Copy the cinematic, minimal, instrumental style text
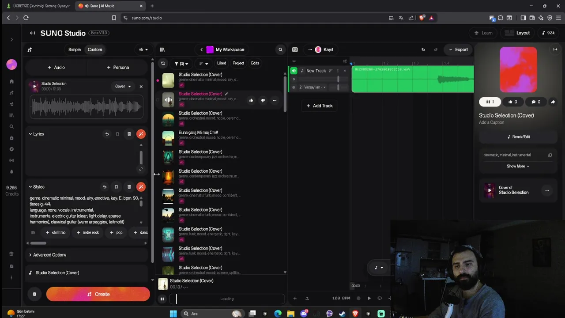 (x=550, y=155)
